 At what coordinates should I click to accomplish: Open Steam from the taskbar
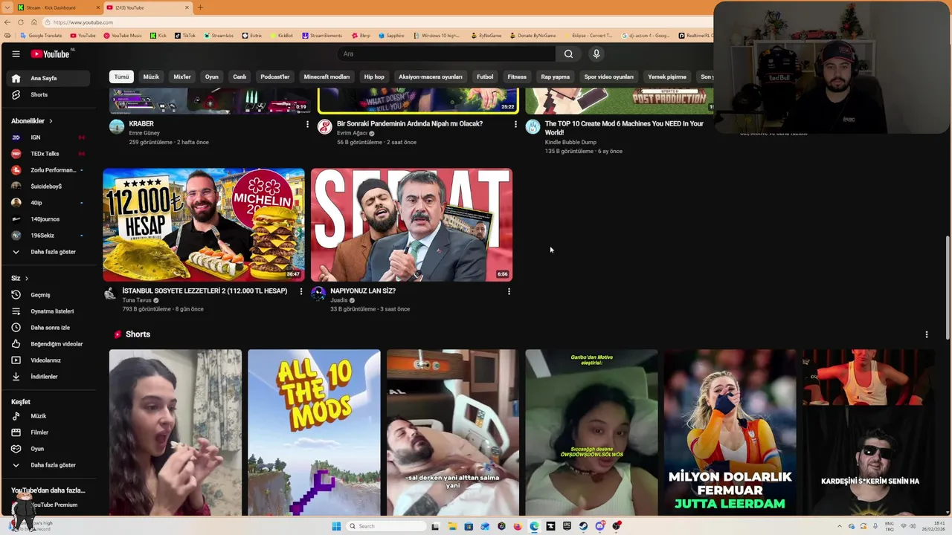click(x=583, y=526)
